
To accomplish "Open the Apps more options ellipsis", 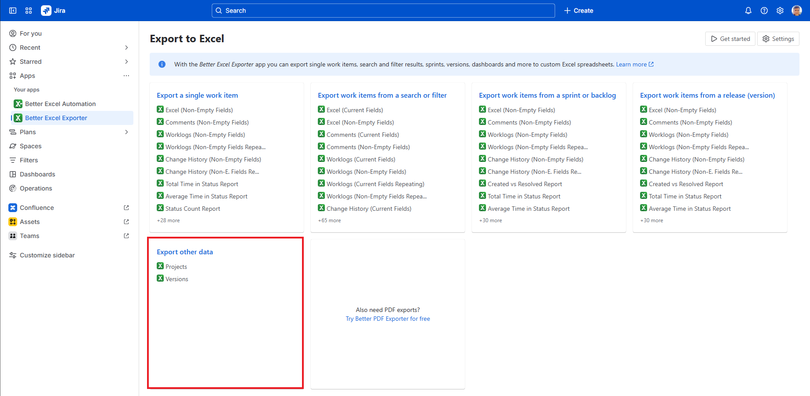I will [126, 76].
